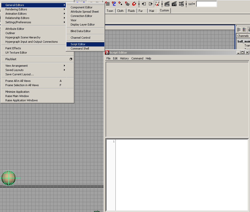Viewport: 250px width, 212px height.
Task: Click into Script Editor input pane
Action: 182,175
